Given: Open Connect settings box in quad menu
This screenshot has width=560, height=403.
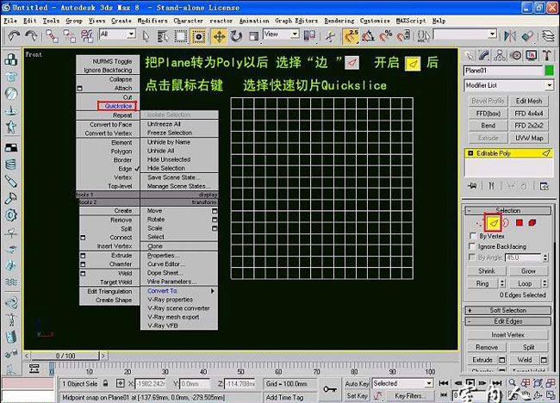Looking at the screenshot, I should (83, 238).
